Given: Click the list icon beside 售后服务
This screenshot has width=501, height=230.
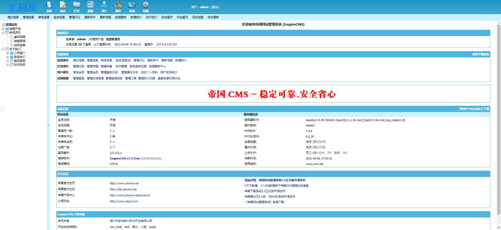Looking at the screenshot, I should [x=12, y=61].
